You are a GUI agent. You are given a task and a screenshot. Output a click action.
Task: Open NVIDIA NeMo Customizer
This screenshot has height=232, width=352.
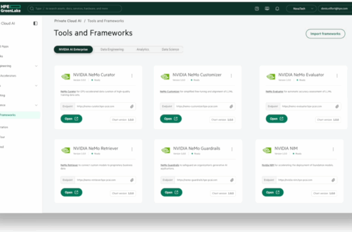coord(171,119)
